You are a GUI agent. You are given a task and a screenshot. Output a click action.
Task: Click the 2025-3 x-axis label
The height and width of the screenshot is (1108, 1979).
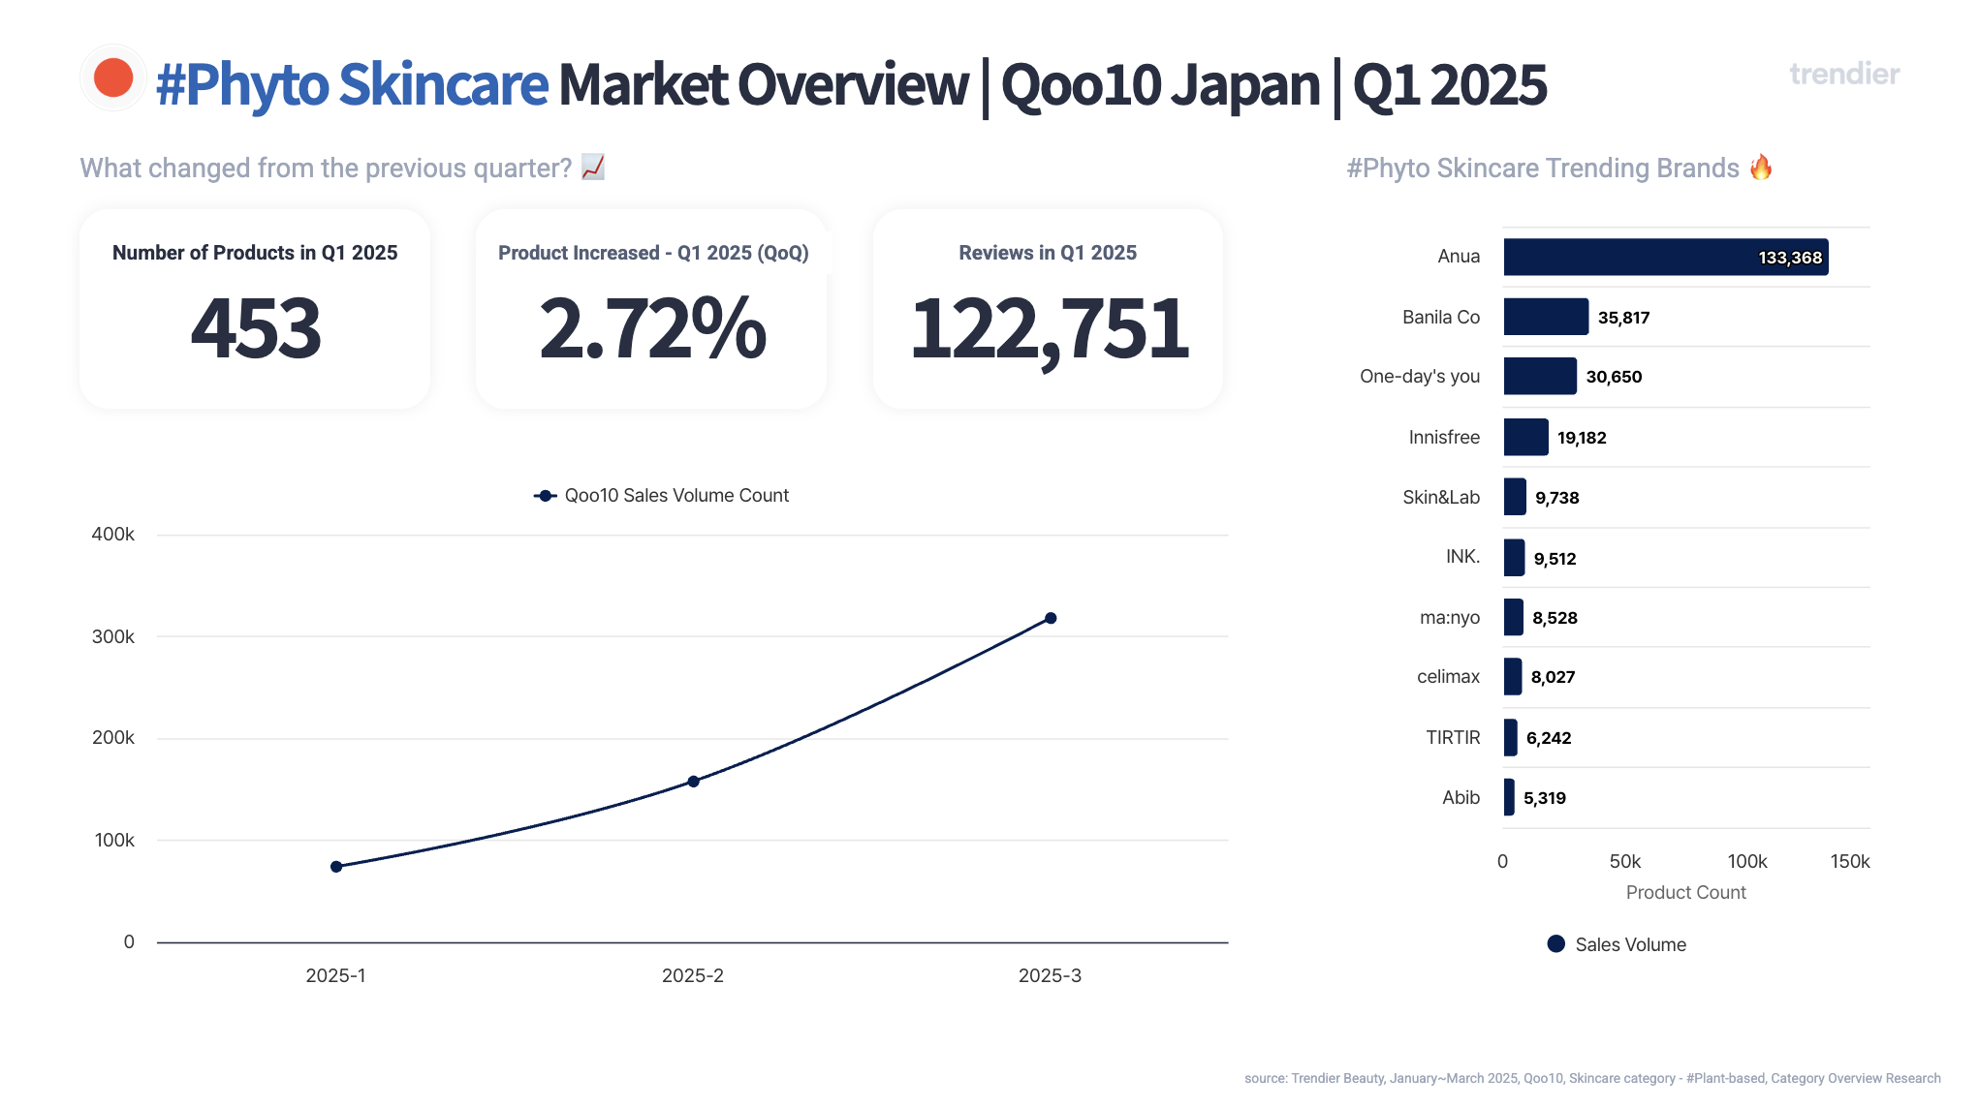pos(1050,975)
